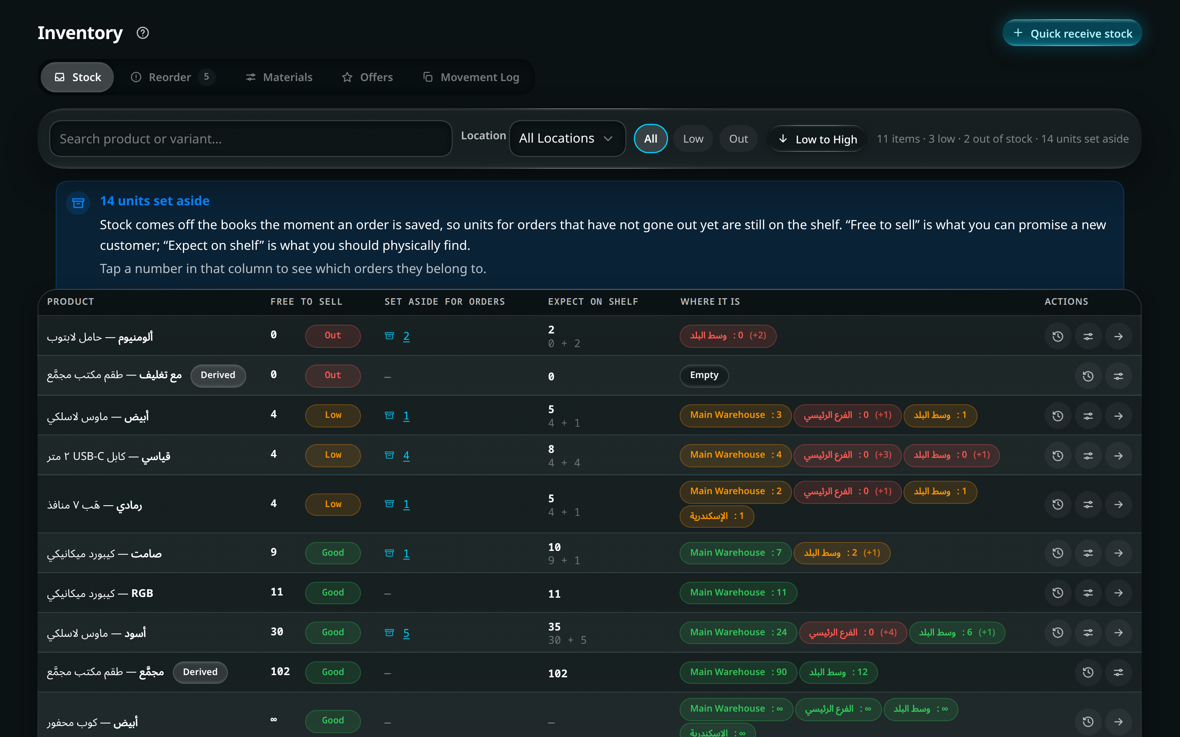The width and height of the screenshot is (1180, 737).
Task: Open history for قياسي USB-C cable row
Action: coord(1058,456)
